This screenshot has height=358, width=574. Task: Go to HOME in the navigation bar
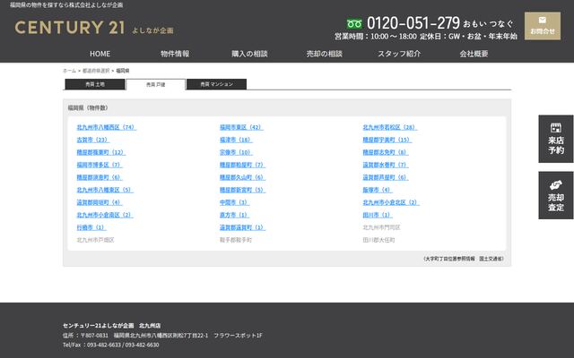click(100, 54)
